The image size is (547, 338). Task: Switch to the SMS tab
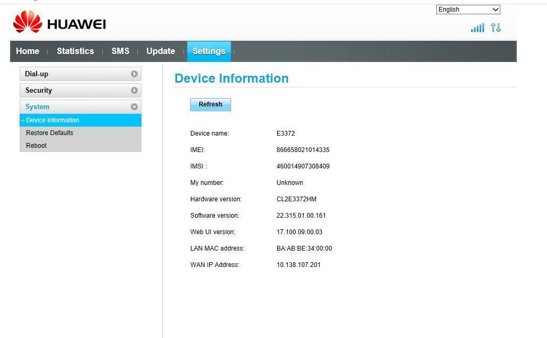tap(120, 51)
